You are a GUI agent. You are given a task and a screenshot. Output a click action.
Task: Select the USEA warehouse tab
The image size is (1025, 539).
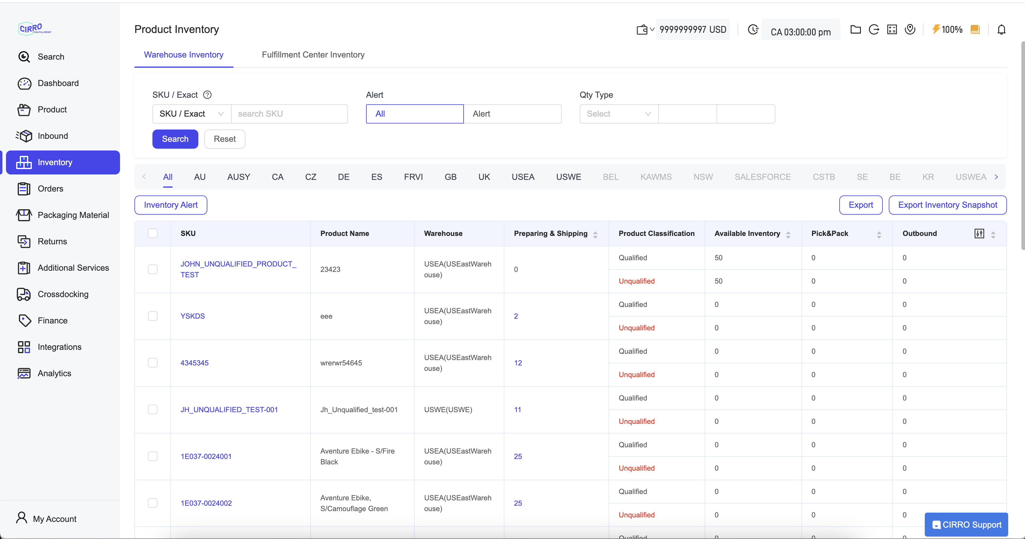522,177
